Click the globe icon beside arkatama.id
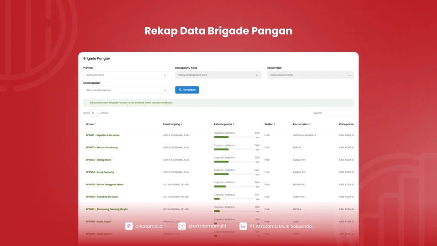437x246 pixels. 129,226
